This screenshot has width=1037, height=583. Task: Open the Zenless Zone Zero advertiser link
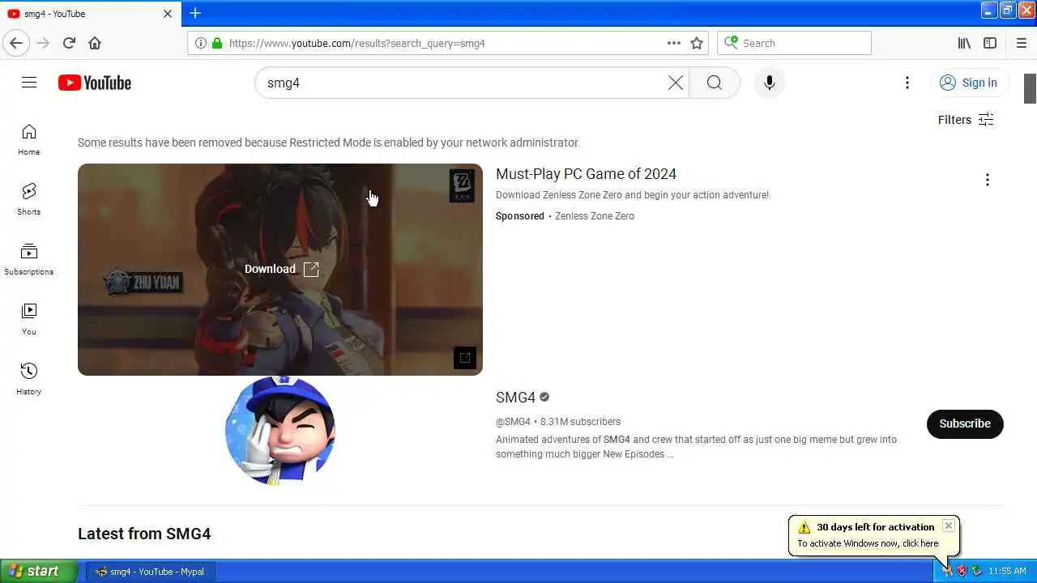pyautogui.click(x=595, y=216)
